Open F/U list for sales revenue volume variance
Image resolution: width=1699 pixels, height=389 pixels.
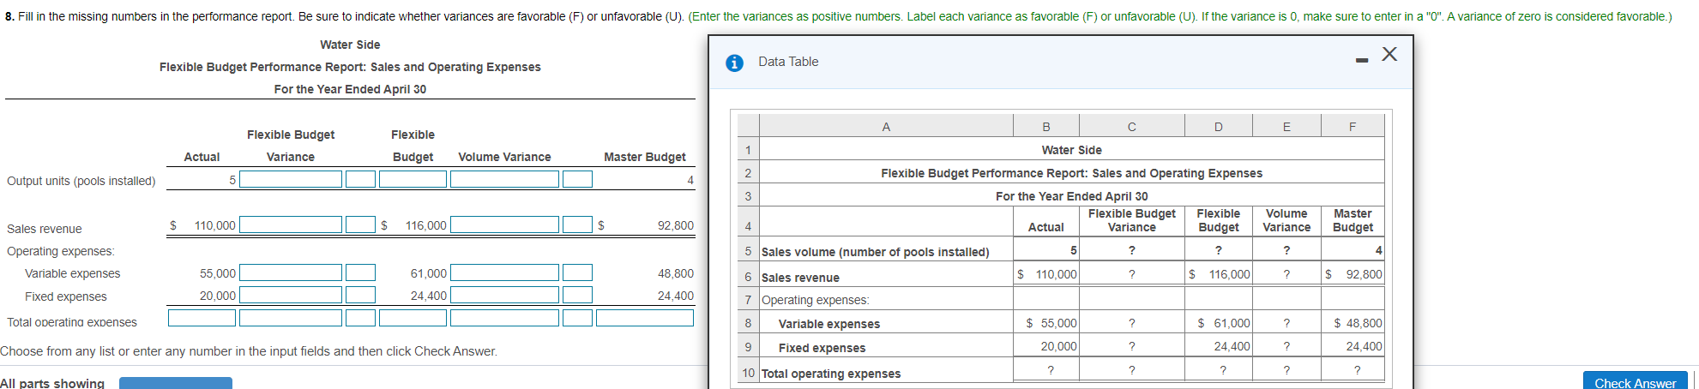pos(577,224)
